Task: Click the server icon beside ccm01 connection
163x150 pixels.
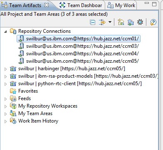Action: [21, 39]
